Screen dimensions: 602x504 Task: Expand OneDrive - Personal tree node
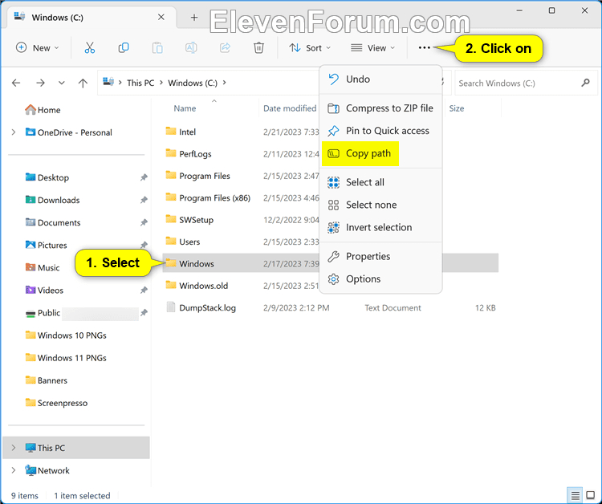pyautogui.click(x=14, y=132)
